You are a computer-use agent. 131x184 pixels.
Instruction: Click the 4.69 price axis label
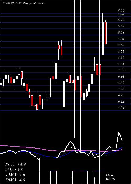click(x=121, y=58)
